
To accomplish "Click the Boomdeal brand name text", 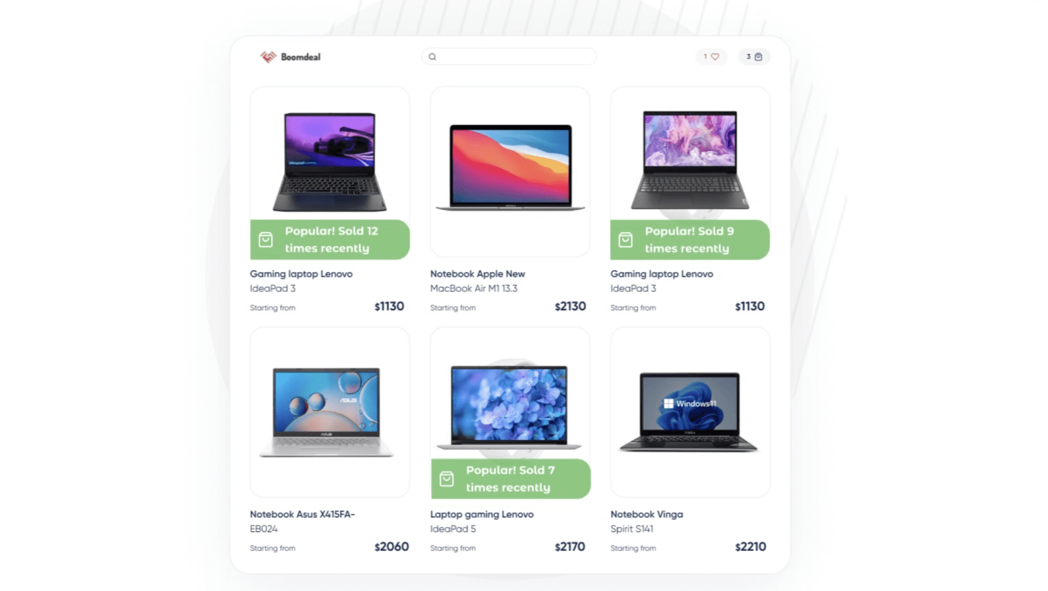I will (x=300, y=57).
